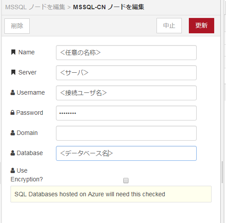
Task: Focus the Password field with dots
Action: point(126,113)
